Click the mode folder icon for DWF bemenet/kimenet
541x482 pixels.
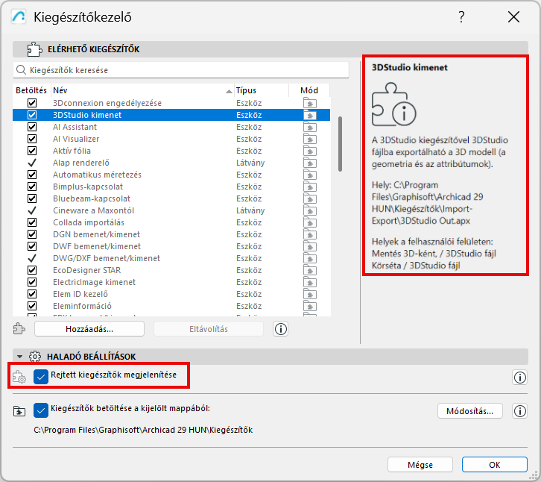pyautogui.click(x=310, y=246)
